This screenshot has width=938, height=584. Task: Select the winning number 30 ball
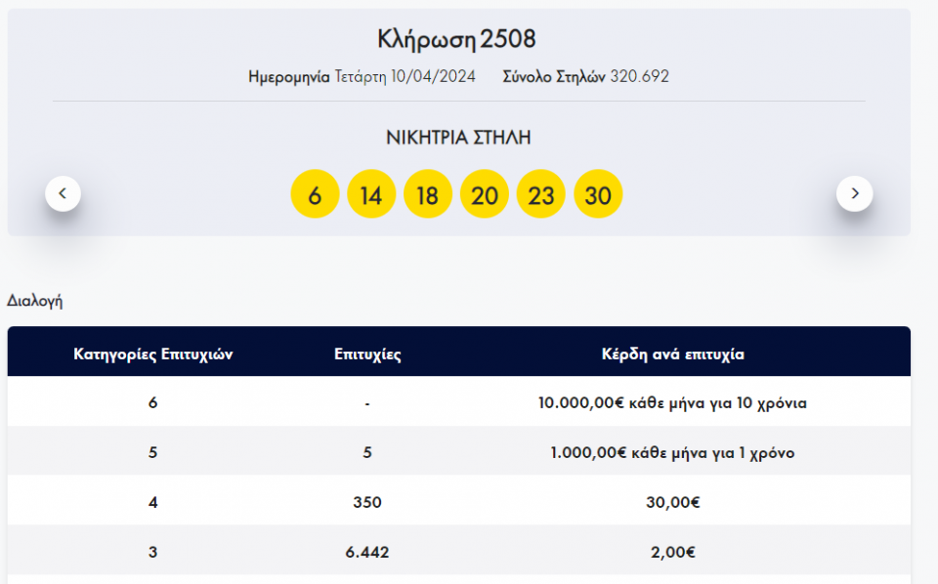(598, 195)
